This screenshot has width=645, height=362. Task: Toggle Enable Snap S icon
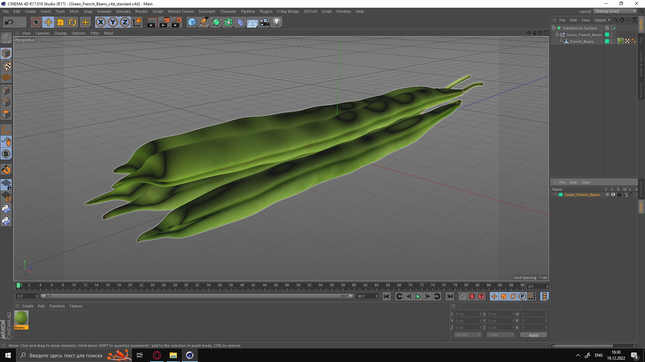[x=6, y=154]
